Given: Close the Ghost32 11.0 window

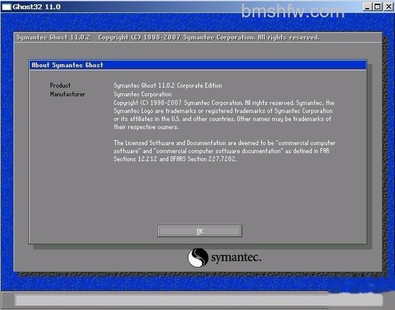Looking at the screenshot, I should [388, 7].
